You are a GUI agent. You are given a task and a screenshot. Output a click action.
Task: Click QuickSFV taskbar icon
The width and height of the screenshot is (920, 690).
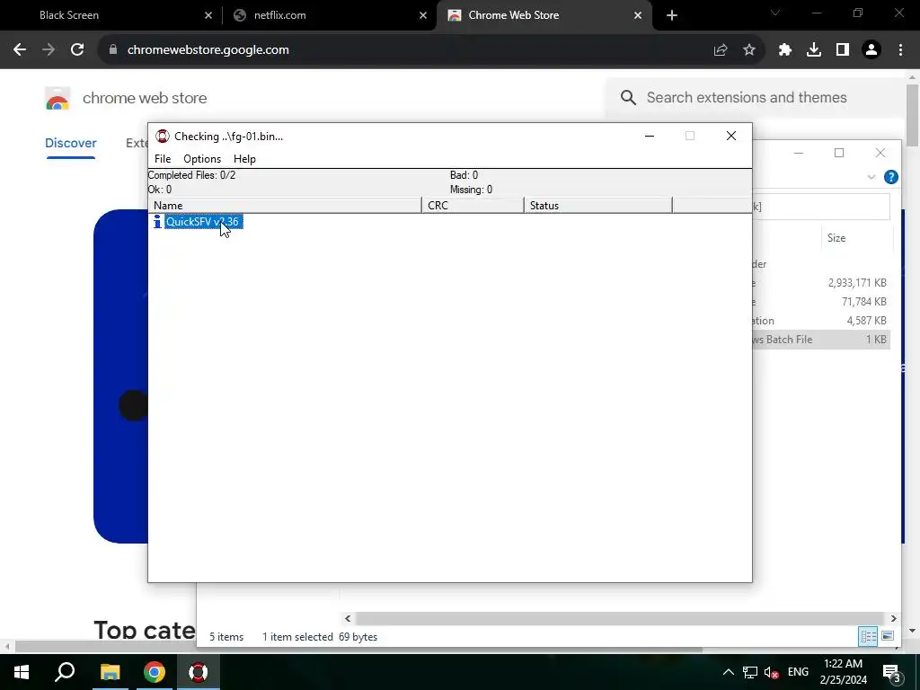click(199, 672)
